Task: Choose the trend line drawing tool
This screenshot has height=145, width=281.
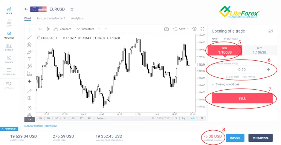Action: [30, 37]
